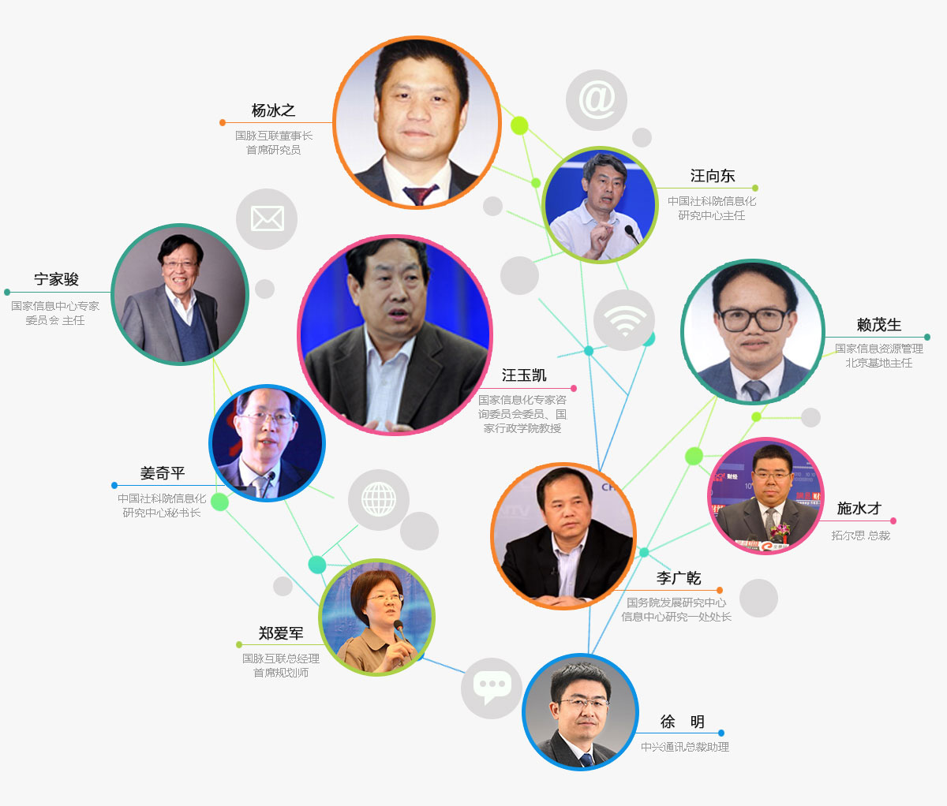Image resolution: width=947 pixels, height=806 pixels.
Task: Open 施水才's portrait photo
Action: (x=765, y=495)
